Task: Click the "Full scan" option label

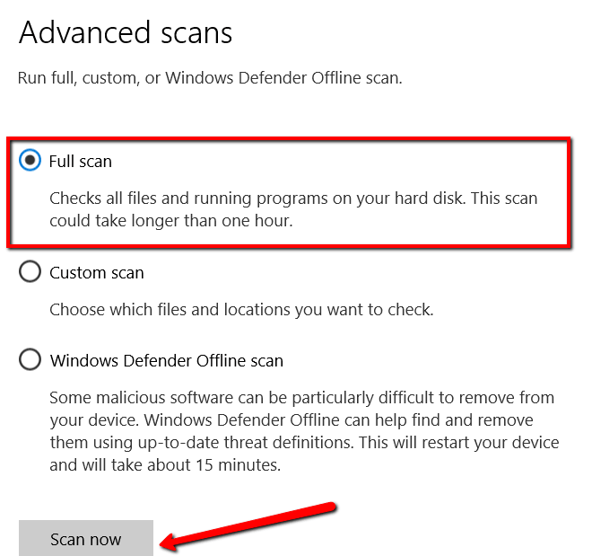Action: [81, 162]
